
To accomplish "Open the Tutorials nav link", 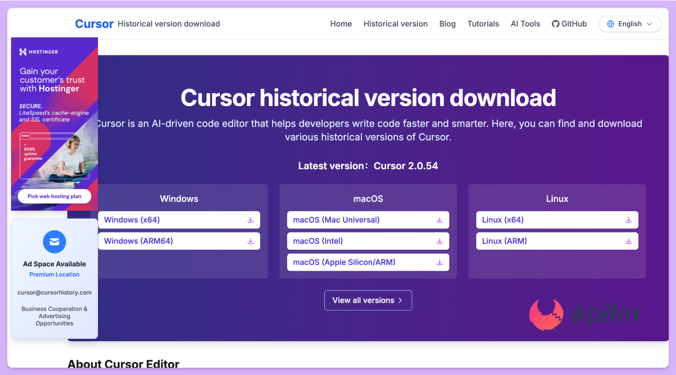I will [x=483, y=24].
